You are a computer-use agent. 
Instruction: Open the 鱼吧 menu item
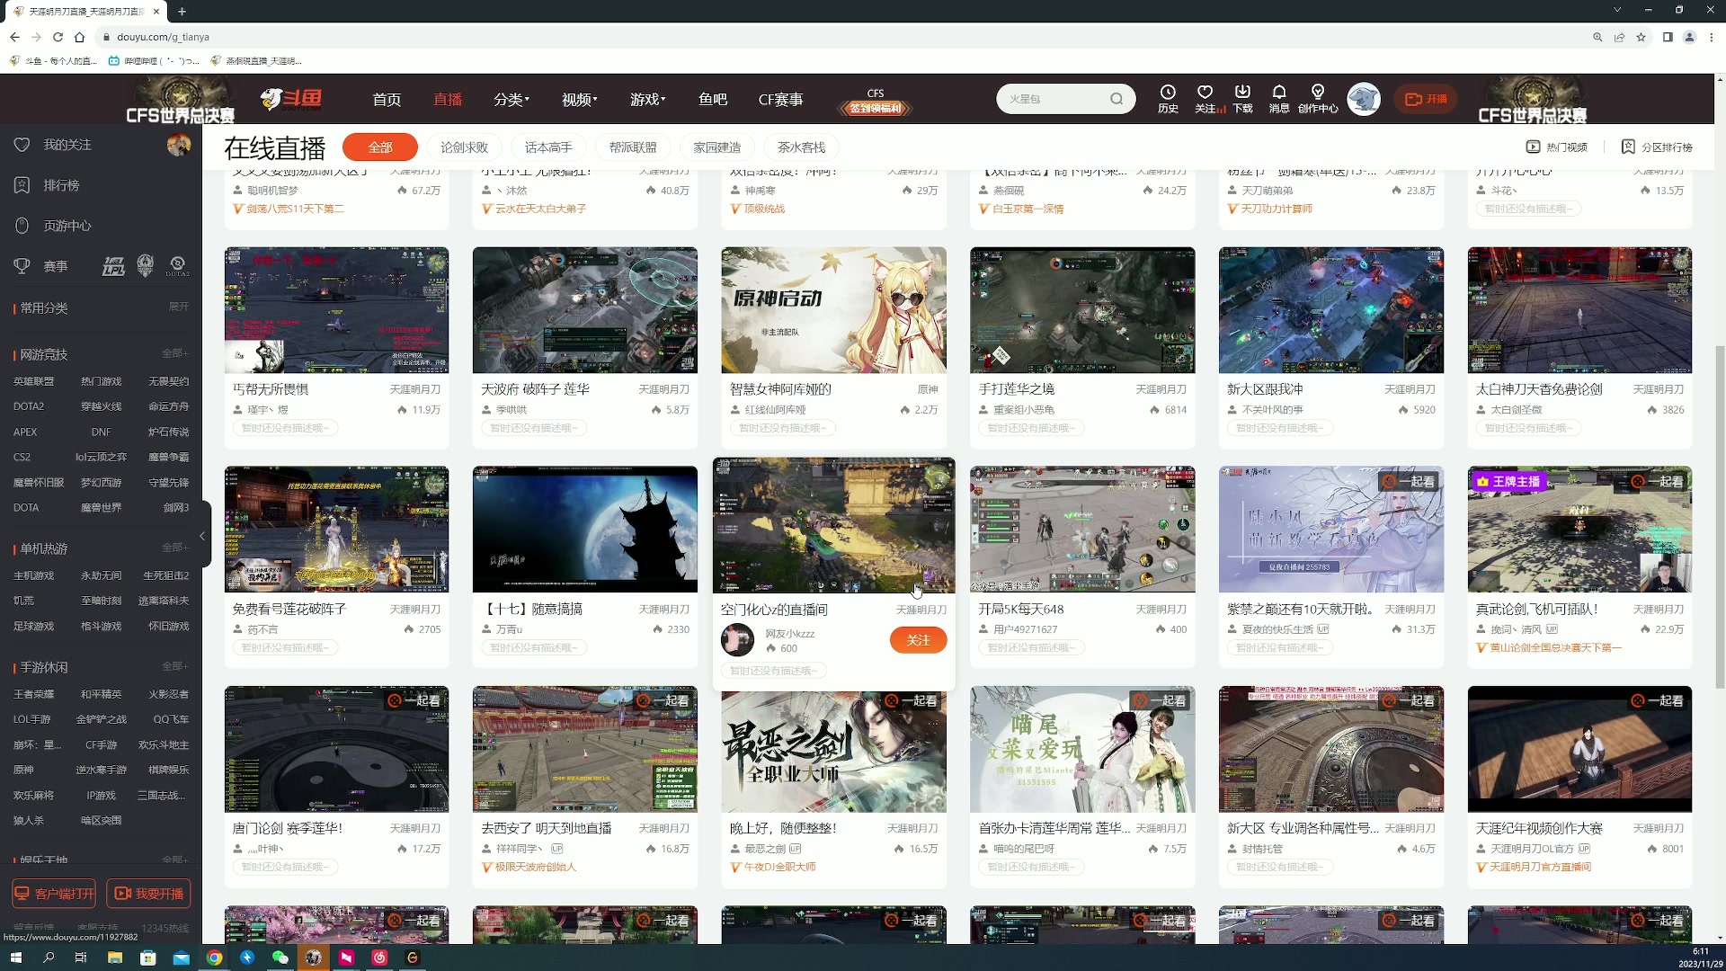coord(713,100)
